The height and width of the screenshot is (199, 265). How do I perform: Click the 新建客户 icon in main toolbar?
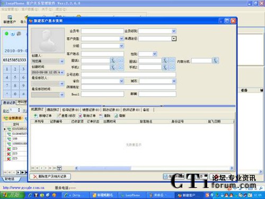tap(10, 18)
